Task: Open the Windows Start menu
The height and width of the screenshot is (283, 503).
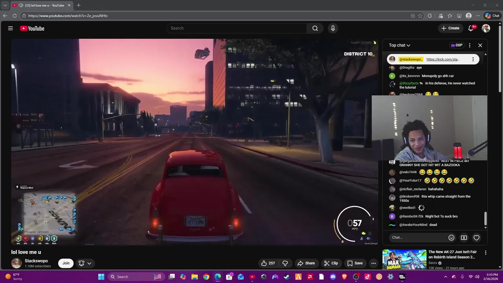Action: point(101,277)
